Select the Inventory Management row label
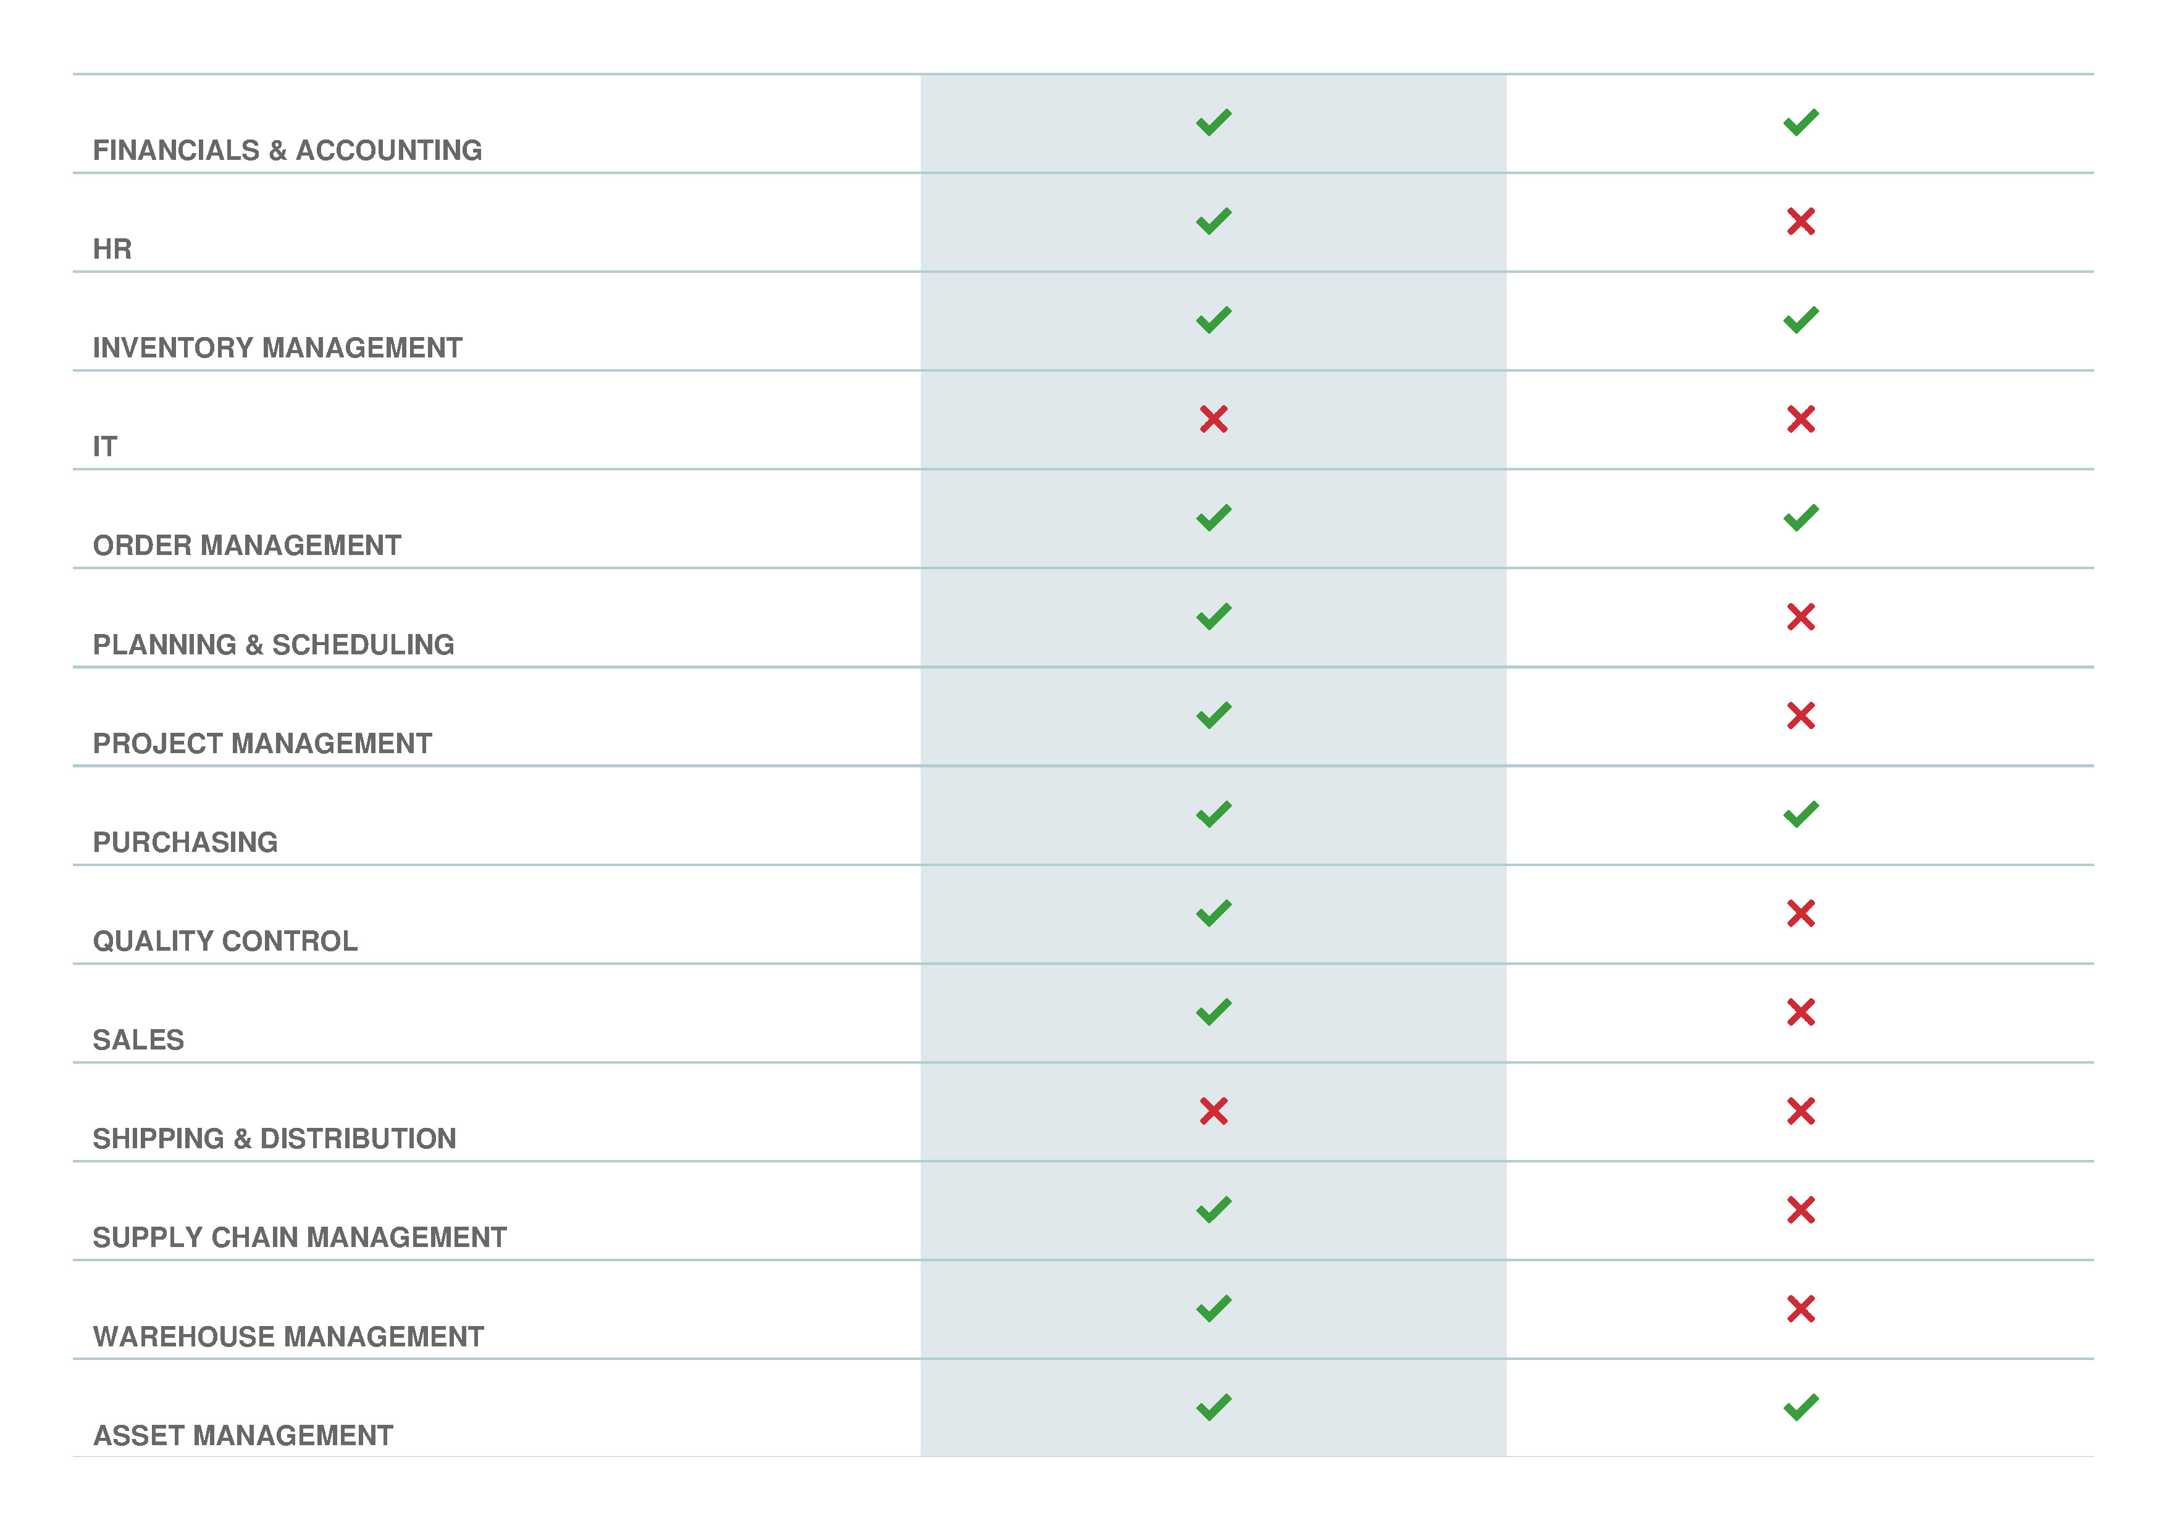This screenshot has height=1531, width=2167. [277, 348]
